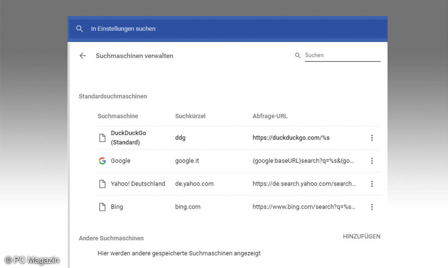Click the Suchmaschine column header
This screenshot has width=448, height=268.
[x=118, y=116]
